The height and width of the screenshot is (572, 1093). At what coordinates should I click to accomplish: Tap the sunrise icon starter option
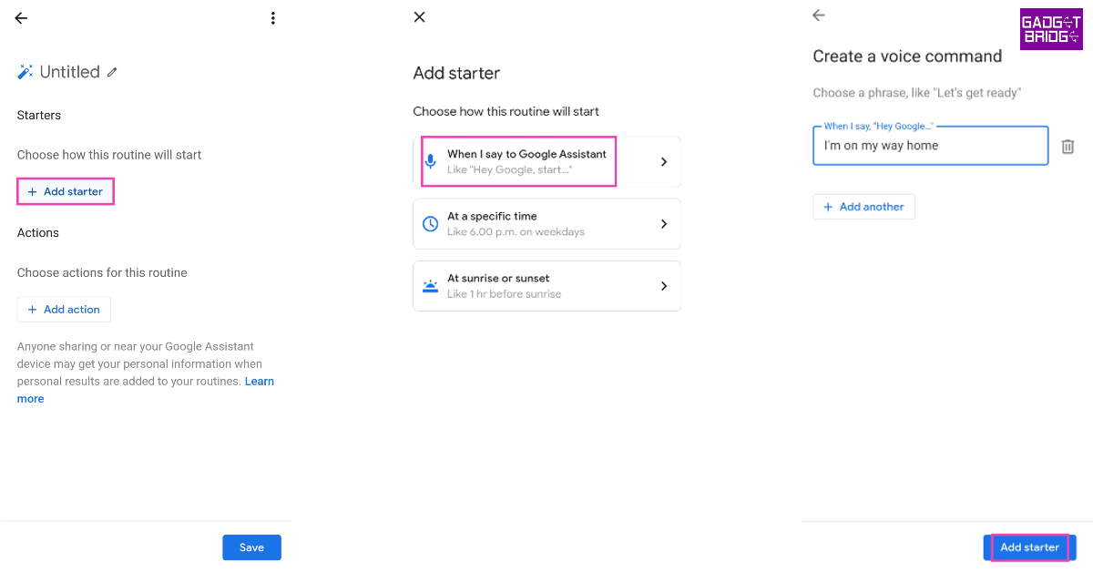click(431, 286)
